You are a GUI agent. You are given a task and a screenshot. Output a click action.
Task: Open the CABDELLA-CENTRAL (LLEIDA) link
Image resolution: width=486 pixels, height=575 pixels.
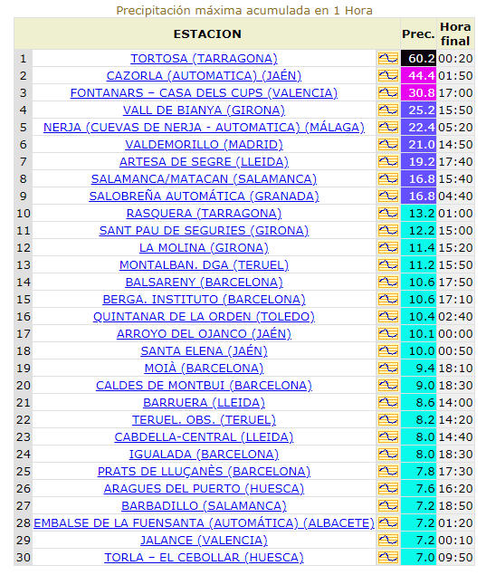tap(204, 437)
